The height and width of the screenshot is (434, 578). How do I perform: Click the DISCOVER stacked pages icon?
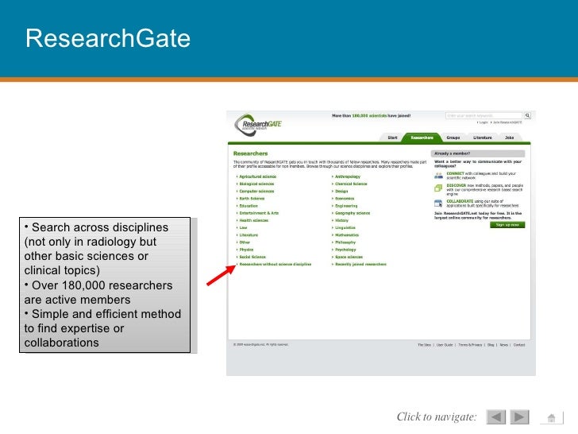[x=438, y=188]
